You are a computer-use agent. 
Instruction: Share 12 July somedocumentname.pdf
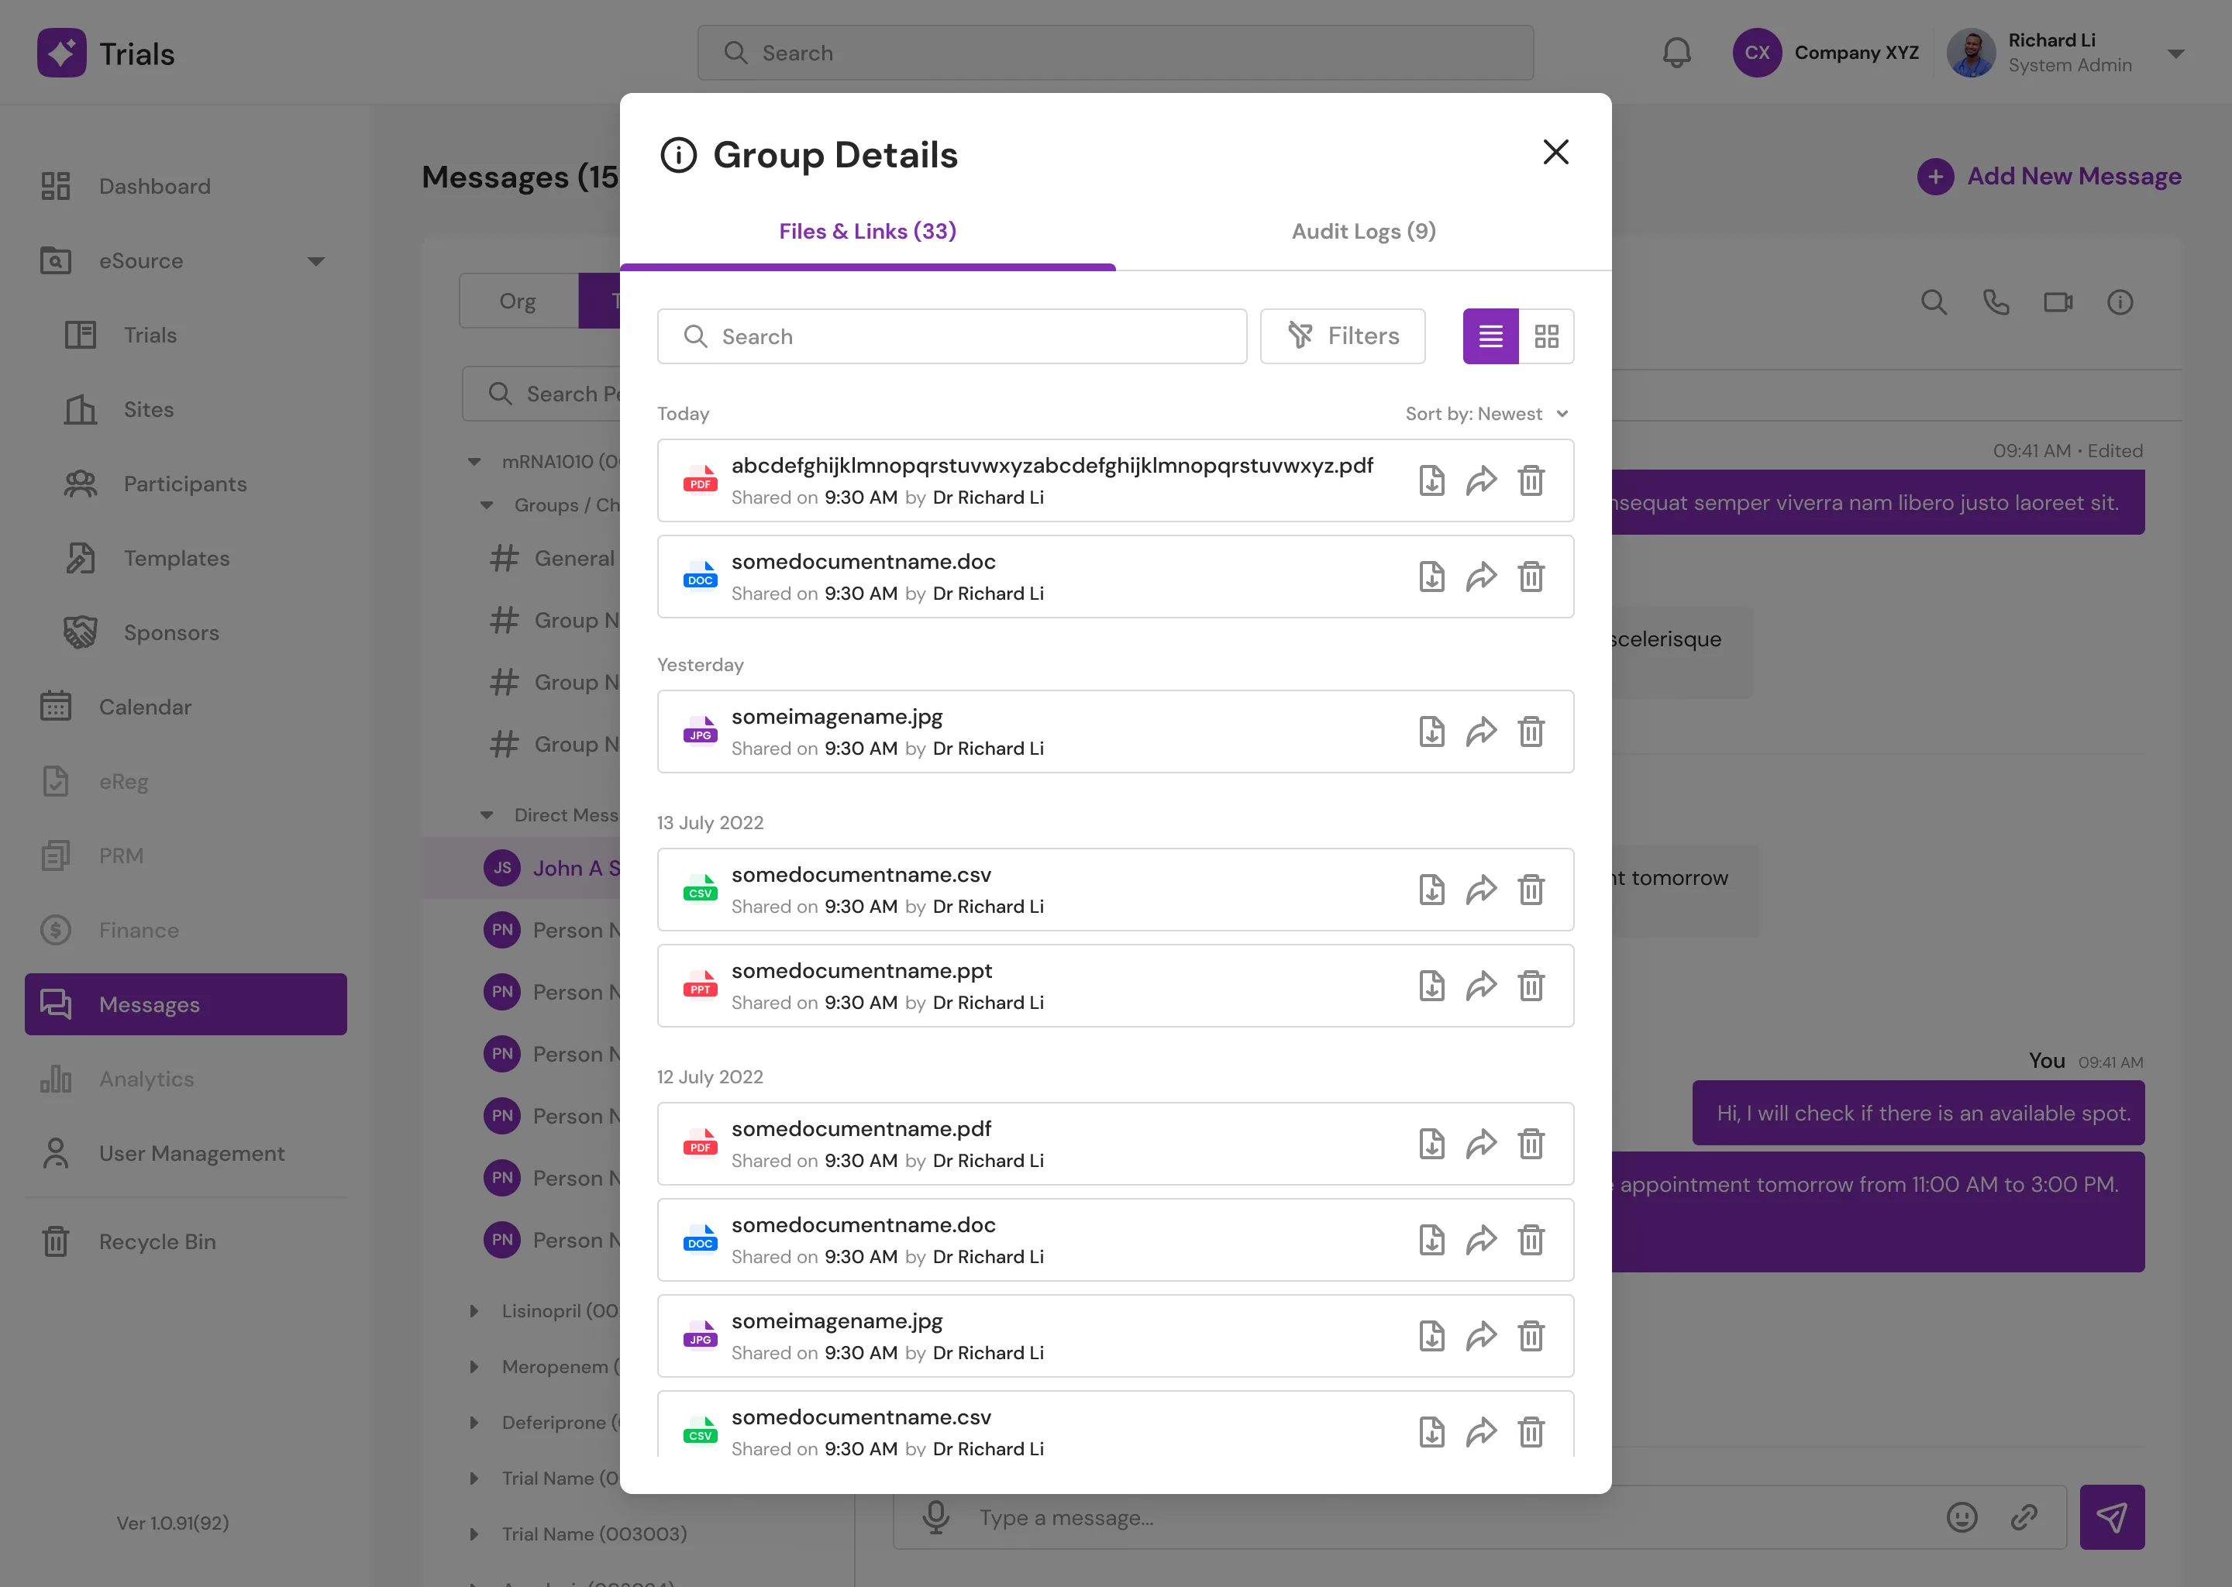1482,1145
